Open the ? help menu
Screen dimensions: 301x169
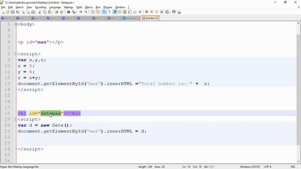tap(128, 8)
